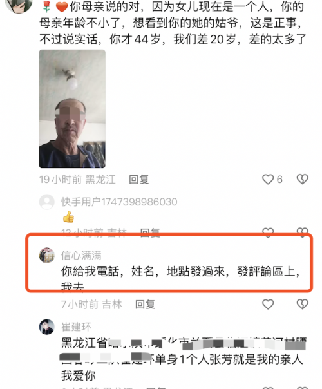The height and width of the screenshot is (389, 322).
Task: Dislike the comment from 快手用户1747398986030
Action: (x=303, y=232)
